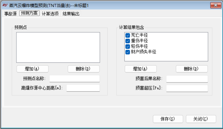Switch to the 事故源 tab
Screen dimensions: 223x129
10,14
